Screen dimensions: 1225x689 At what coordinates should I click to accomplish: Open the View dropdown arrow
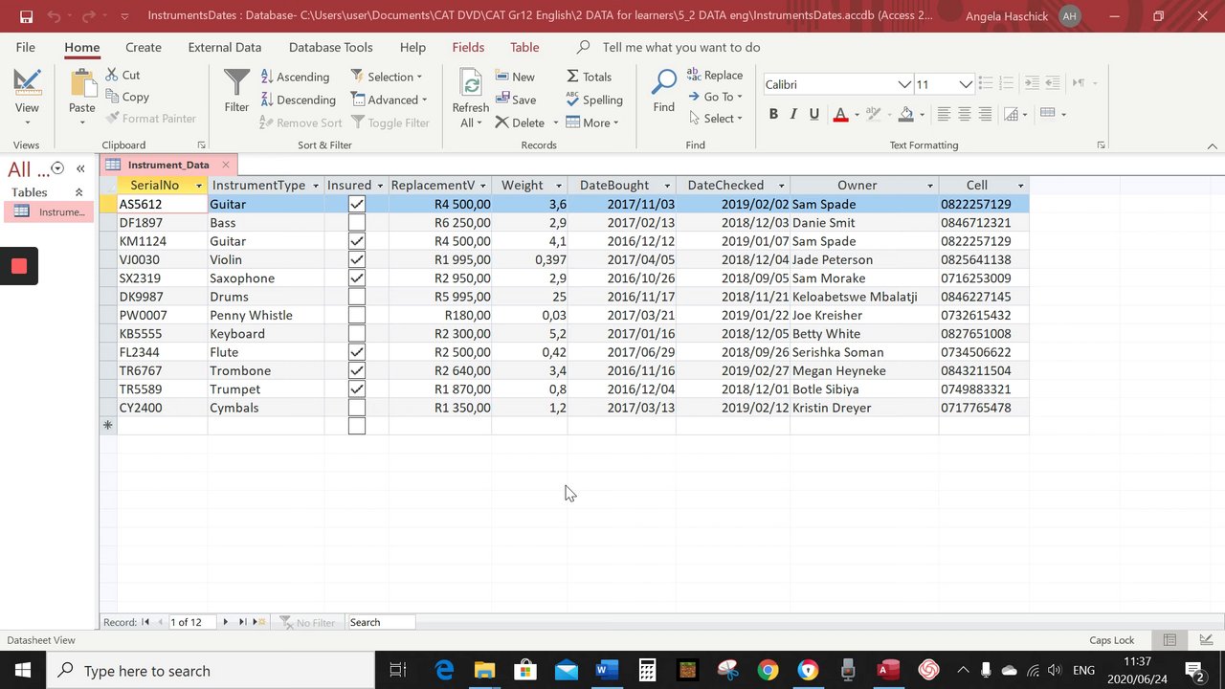point(27,122)
